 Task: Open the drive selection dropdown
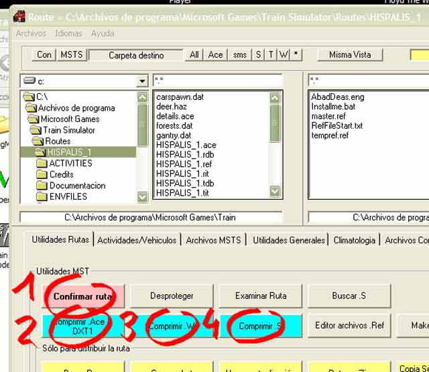tap(142, 81)
